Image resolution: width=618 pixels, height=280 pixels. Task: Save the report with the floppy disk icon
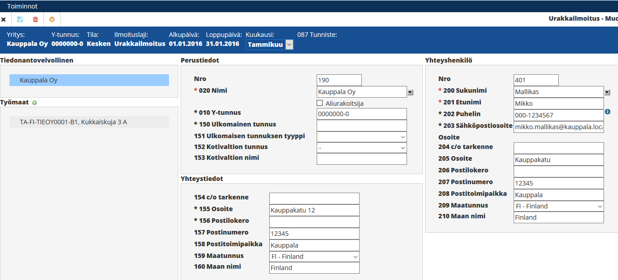20,19
